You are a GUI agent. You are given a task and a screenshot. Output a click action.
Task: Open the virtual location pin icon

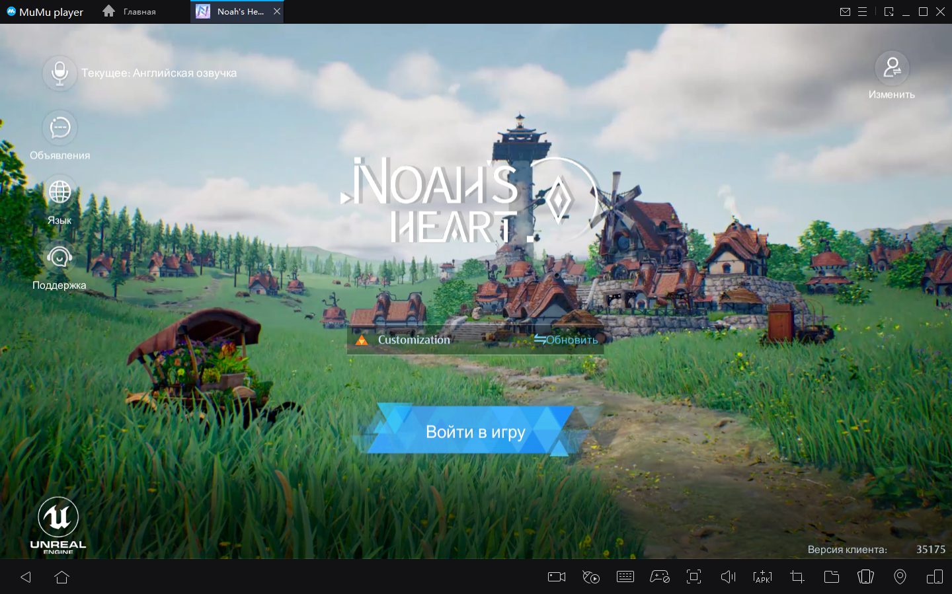tap(900, 577)
